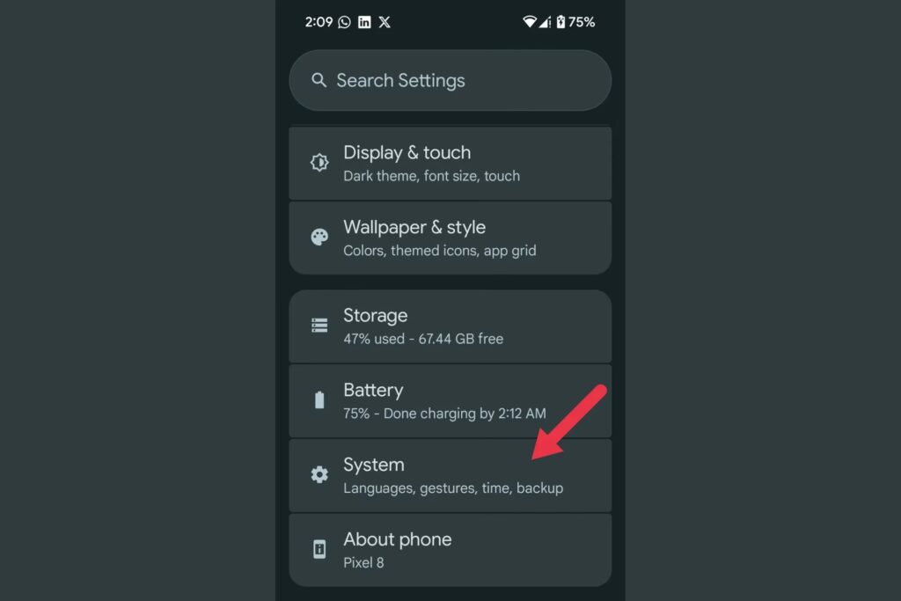Tap the WhatsApp notification icon in status bar

(x=344, y=22)
